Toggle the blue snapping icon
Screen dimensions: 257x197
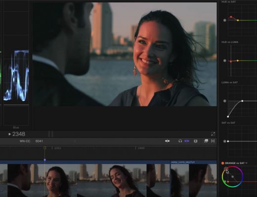(x=187, y=141)
